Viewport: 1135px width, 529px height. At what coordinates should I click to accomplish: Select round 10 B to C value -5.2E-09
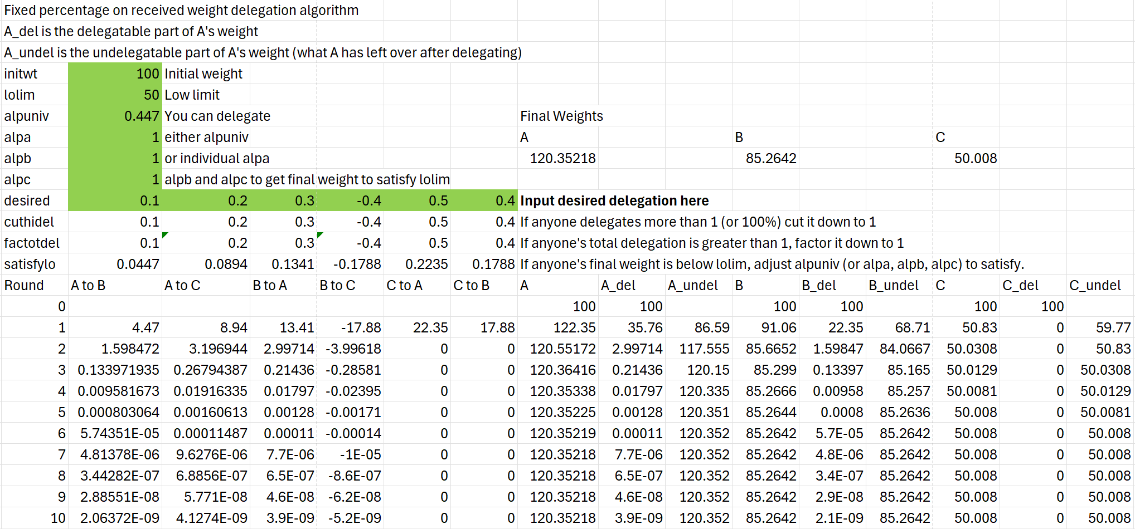pos(350,518)
